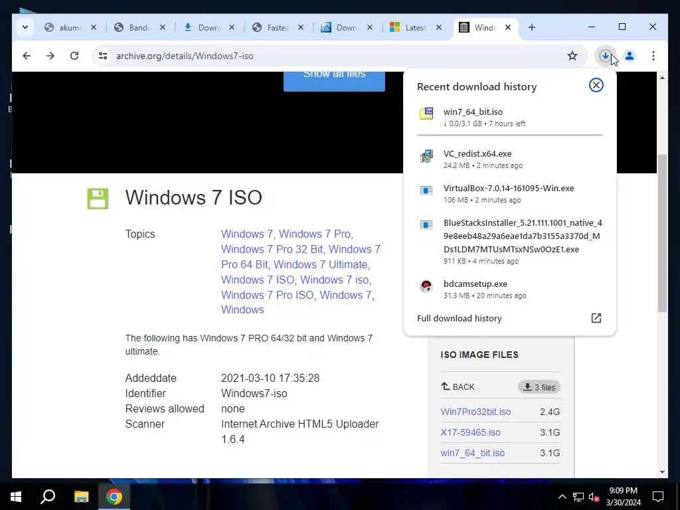
Task: Click BACK in ISO image files panel
Action: click(x=458, y=387)
